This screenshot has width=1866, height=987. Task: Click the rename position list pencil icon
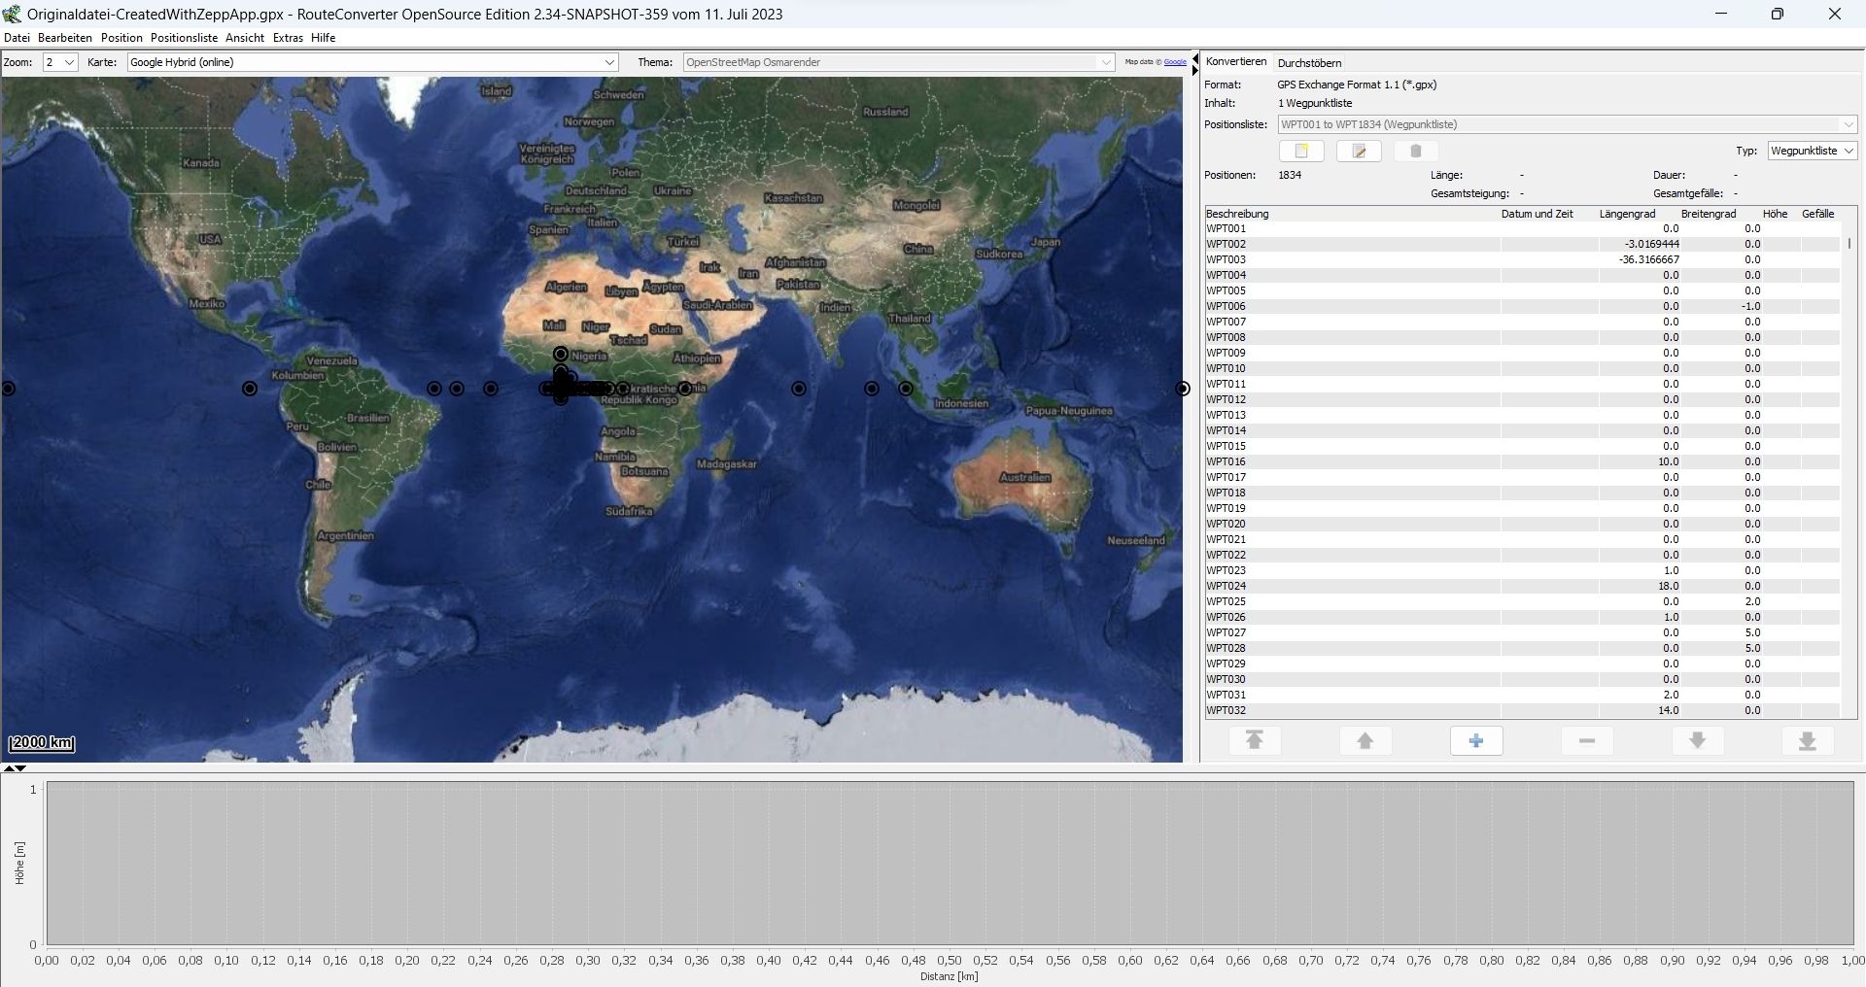pos(1359,152)
